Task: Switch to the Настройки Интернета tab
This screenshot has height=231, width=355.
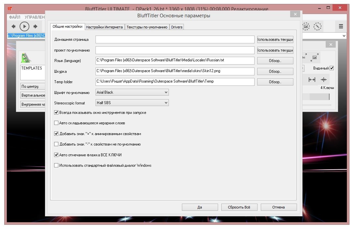Action: pyautogui.click(x=104, y=27)
